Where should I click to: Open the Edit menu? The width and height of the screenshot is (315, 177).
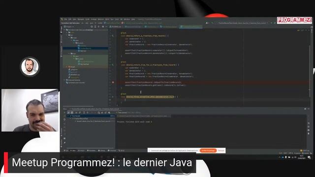[x=70, y=19]
